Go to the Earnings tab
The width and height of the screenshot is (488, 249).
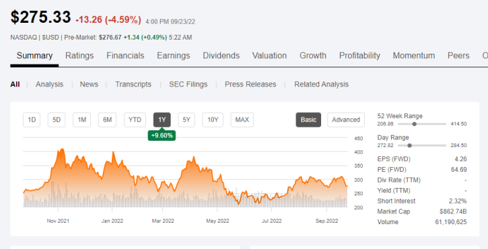[x=174, y=56]
